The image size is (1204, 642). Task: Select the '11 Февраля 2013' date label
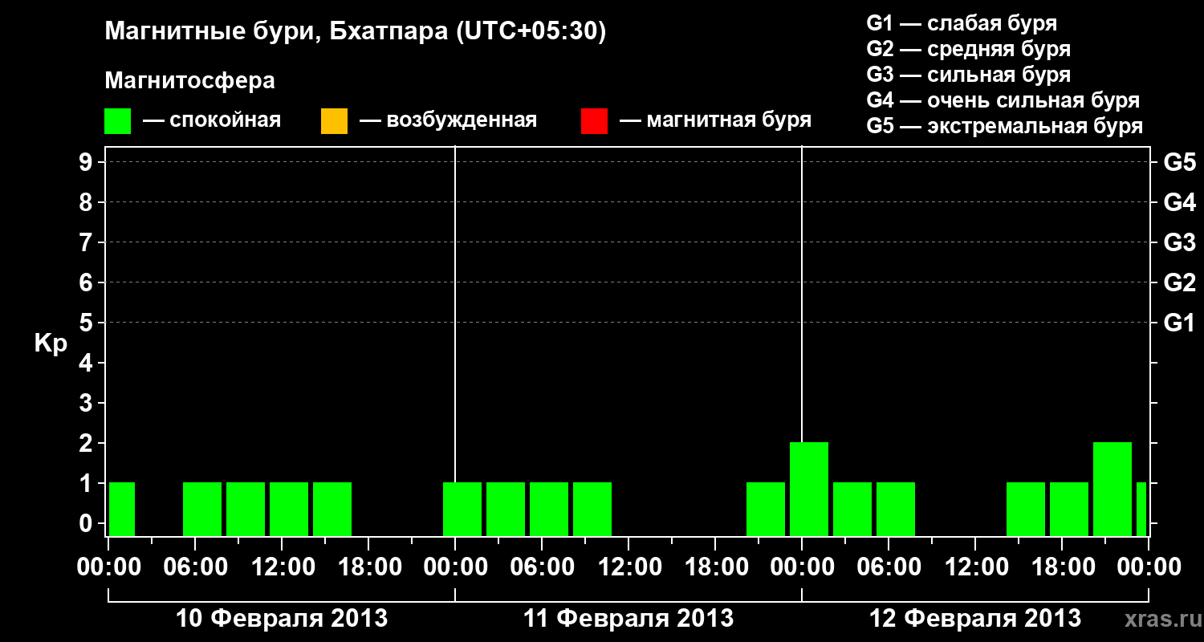[628, 619]
